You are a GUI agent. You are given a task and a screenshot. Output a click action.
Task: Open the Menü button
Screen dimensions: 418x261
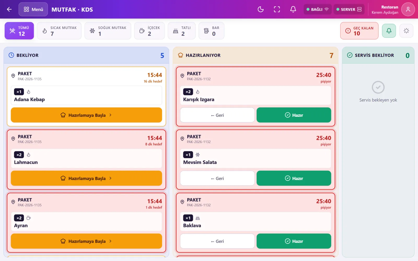coord(33,9)
